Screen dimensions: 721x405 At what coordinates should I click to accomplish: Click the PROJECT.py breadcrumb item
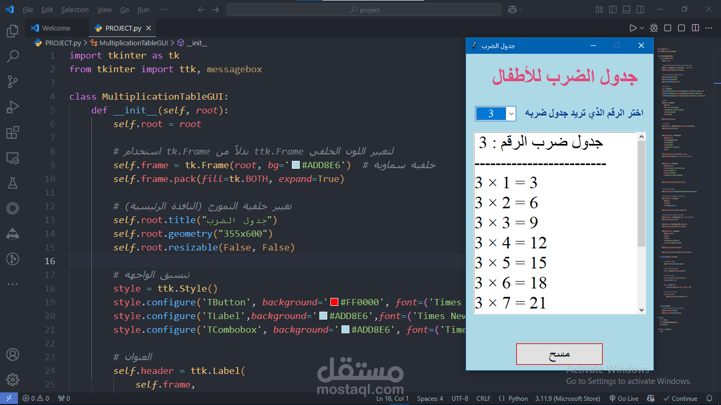click(x=58, y=43)
